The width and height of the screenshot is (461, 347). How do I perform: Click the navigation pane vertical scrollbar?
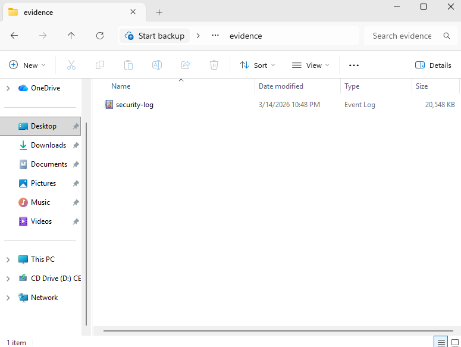tap(86, 224)
